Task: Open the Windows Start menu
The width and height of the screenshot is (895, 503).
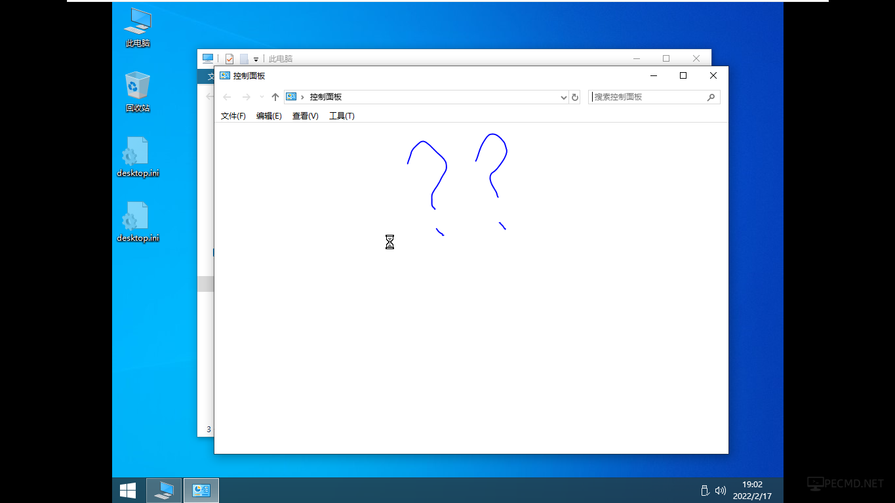Action: [128, 491]
